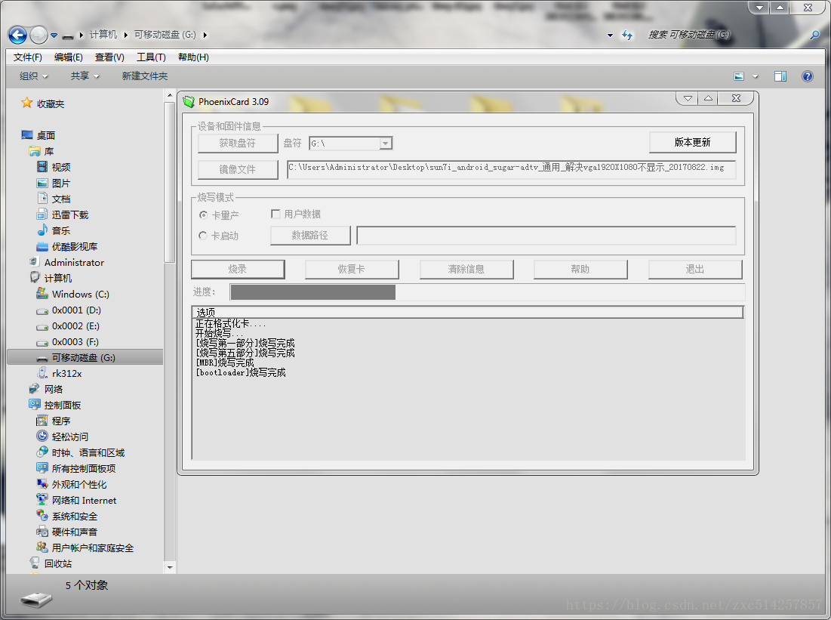Click the 外观和个性化 icon
This screenshot has height=620, width=831.
[x=42, y=484]
